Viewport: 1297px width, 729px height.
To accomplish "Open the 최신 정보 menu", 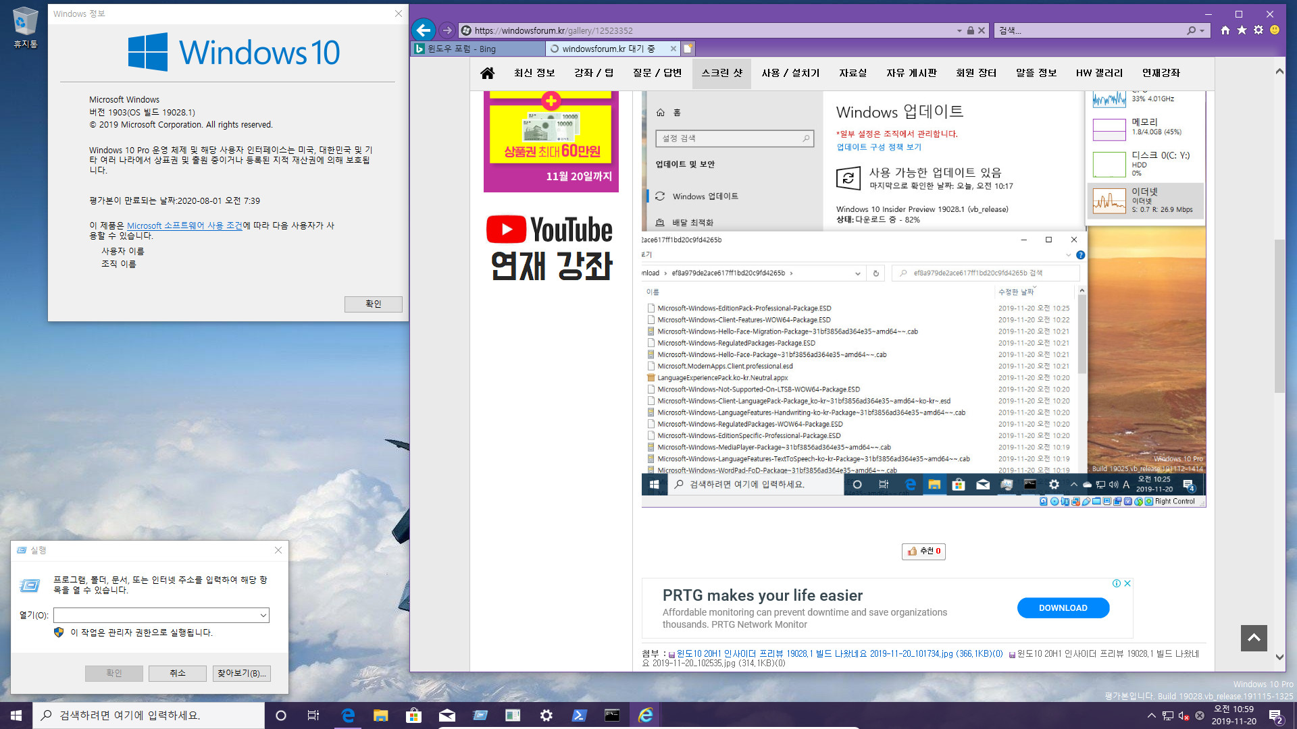I will point(534,73).
